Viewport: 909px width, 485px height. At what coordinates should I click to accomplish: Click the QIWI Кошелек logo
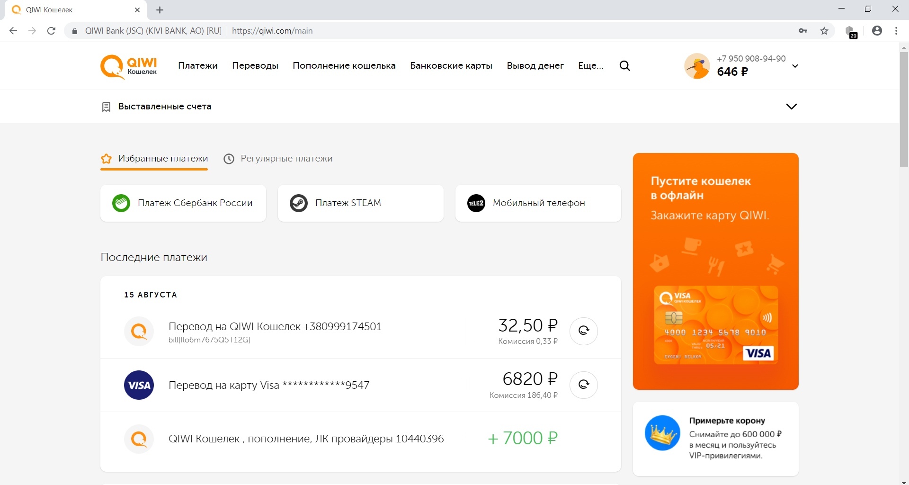coord(129,67)
